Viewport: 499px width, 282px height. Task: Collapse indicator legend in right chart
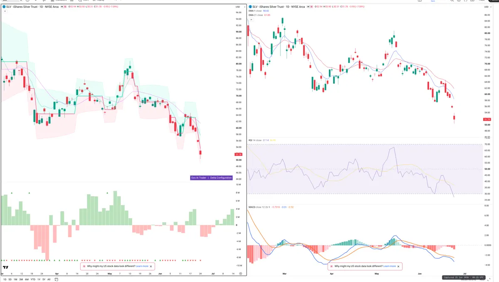(251, 19)
